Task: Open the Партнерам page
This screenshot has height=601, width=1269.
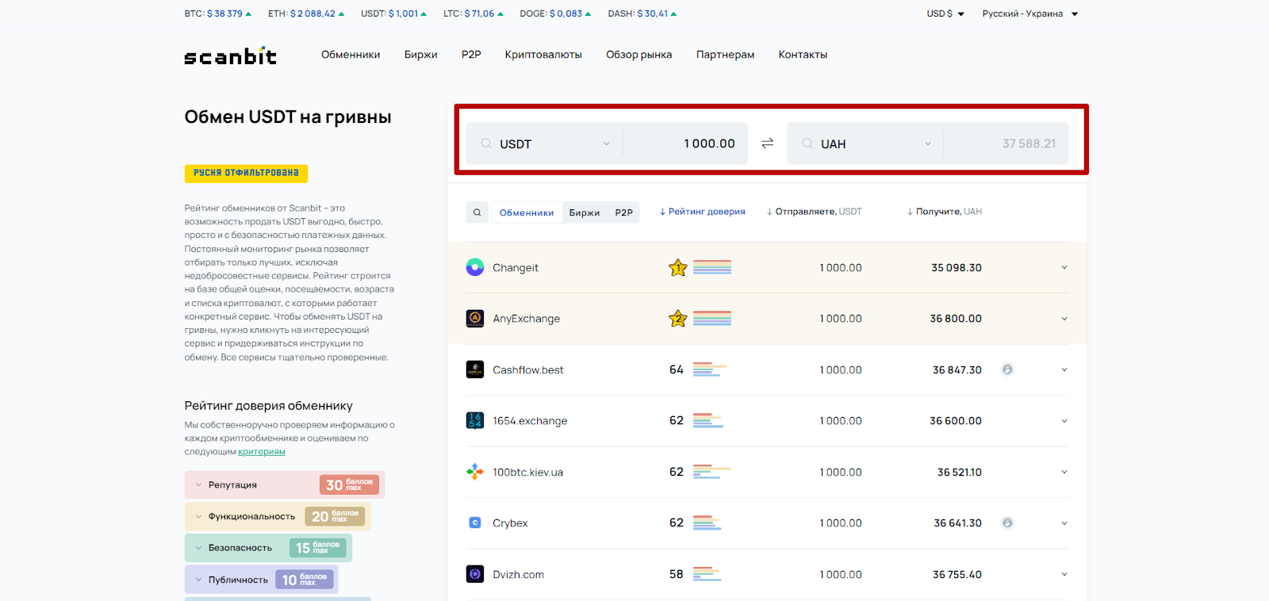Action: [725, 55]
